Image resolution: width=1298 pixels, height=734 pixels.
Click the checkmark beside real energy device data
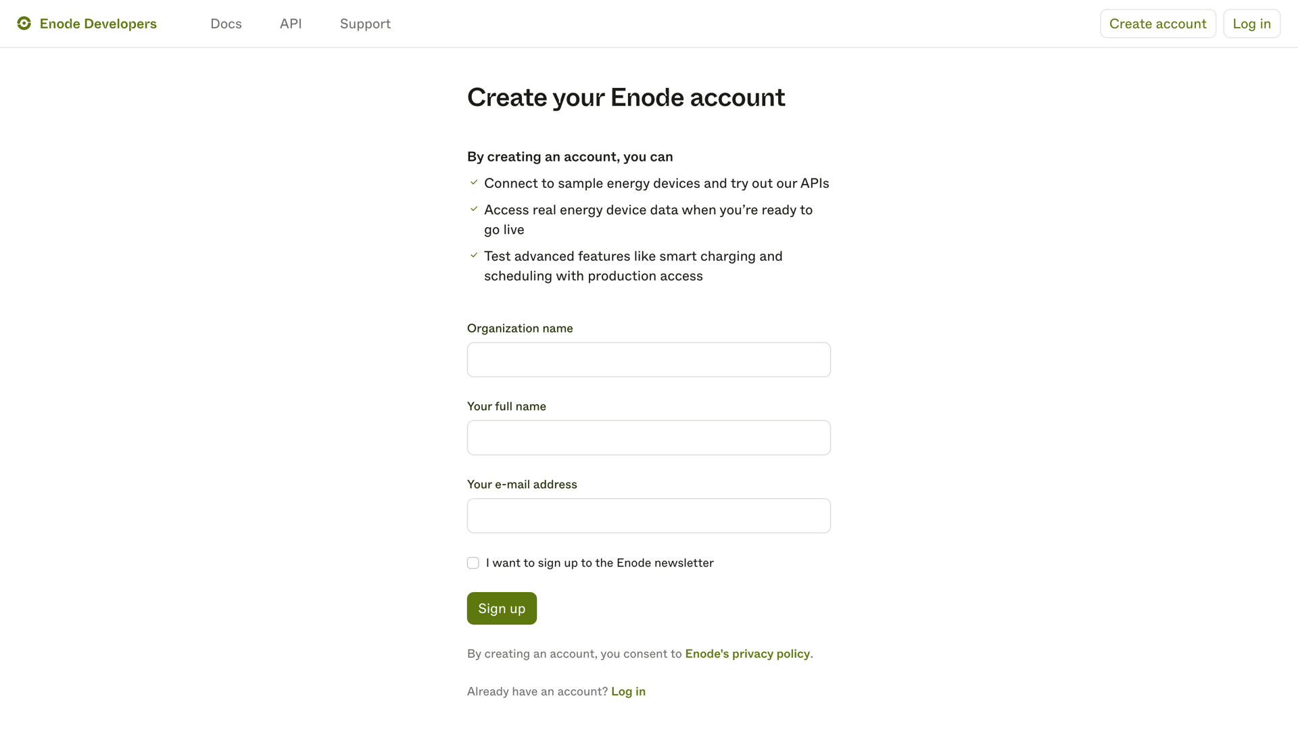coord(474,208)
